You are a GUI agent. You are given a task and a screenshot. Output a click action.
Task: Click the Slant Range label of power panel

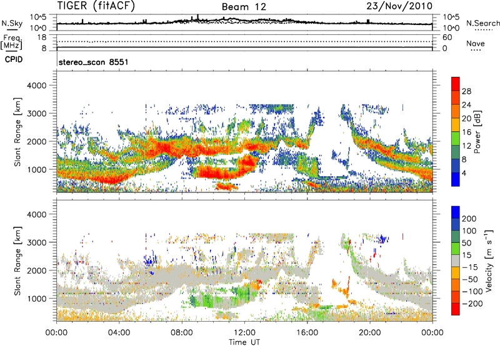17,132
